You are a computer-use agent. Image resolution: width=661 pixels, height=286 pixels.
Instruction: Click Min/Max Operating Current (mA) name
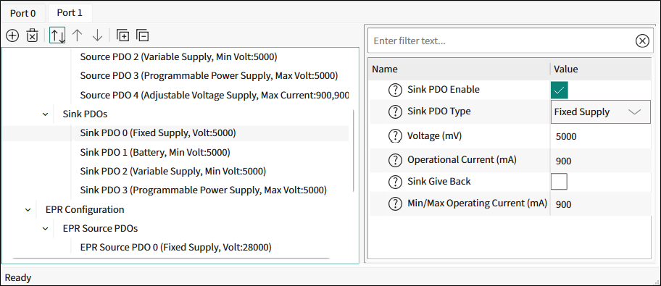pos(477,203)
